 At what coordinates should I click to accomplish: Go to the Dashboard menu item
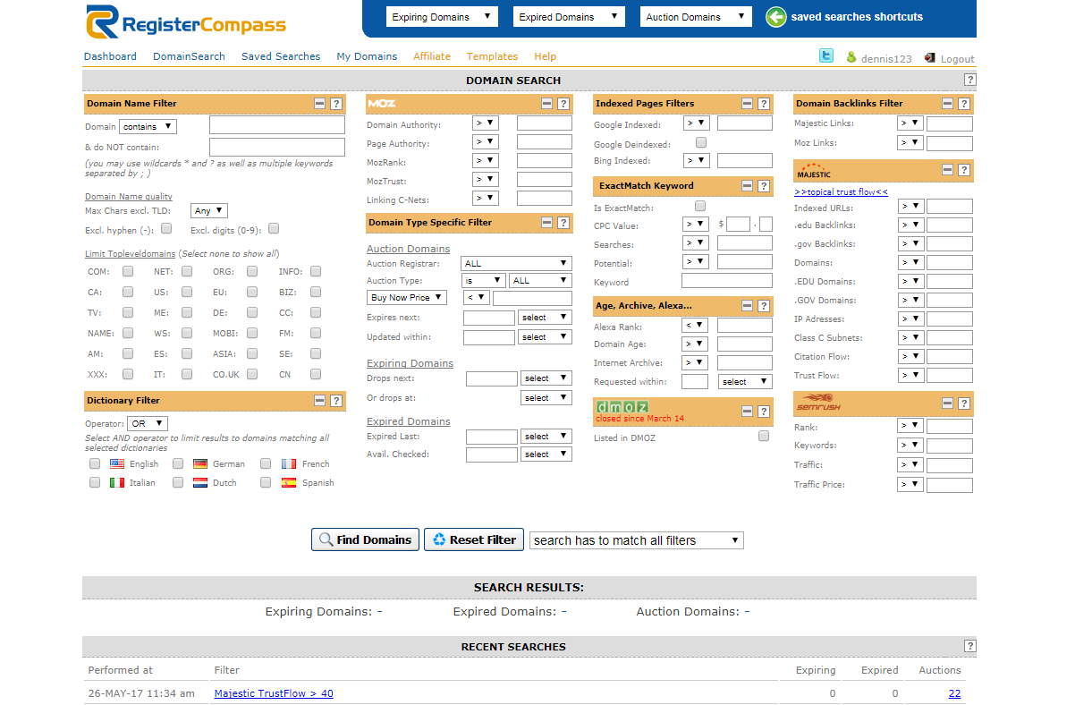111,56
